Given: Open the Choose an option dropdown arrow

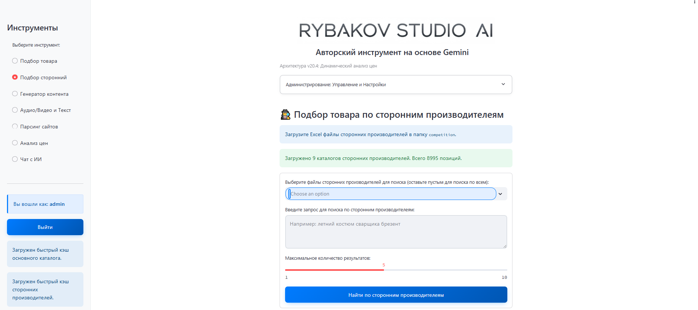Looking at the screenshot, I should [500, 194].
